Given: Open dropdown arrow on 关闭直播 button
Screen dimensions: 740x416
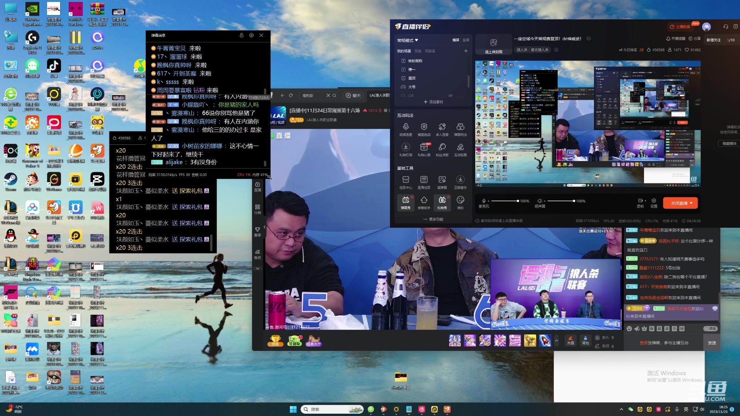Looking at the screenshot, I should (691, 203).
